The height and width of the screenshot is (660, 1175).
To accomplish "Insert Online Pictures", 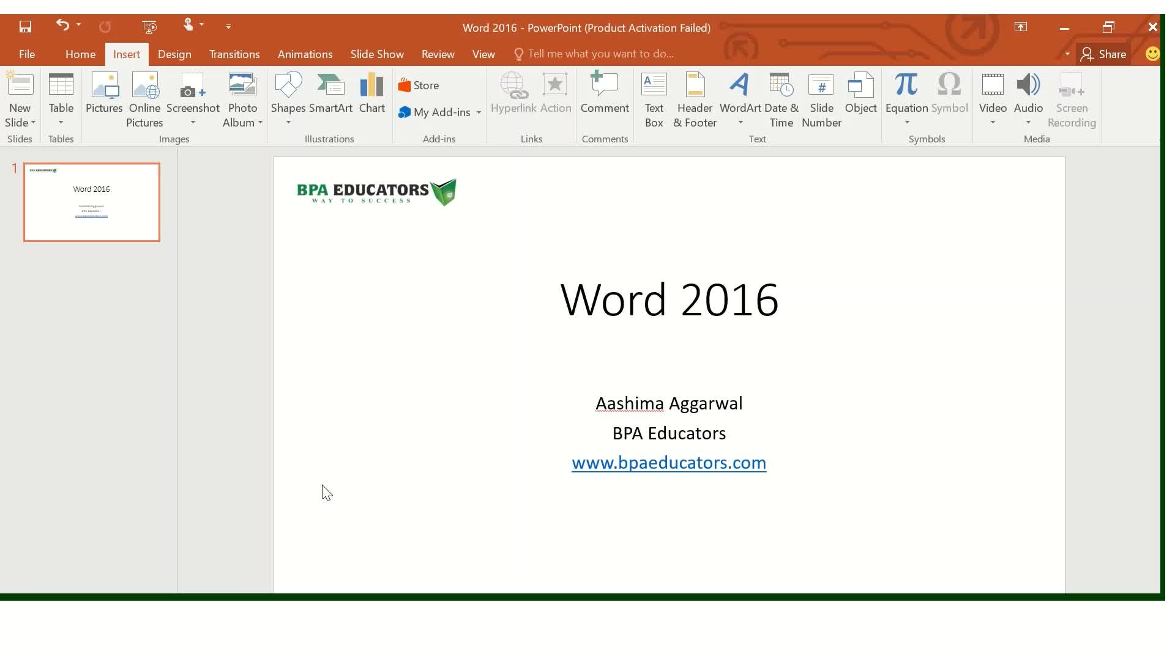I will click(145, 100).
